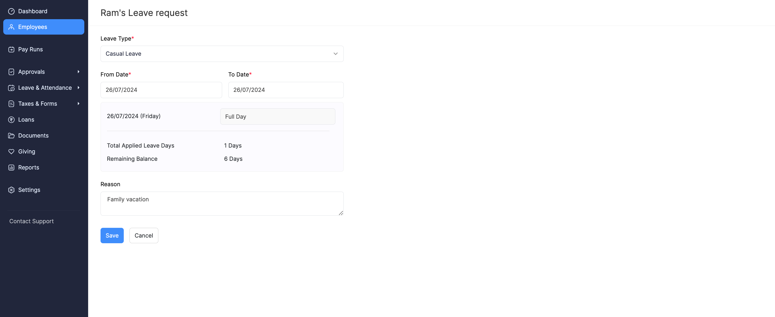Click the Taxes & Forms icon in sidebar
Image resolution: width=775 pixels, height=317 pixels.
[x=11, y=103]
